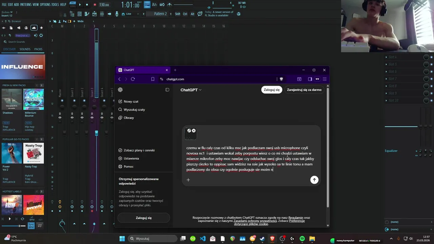
Task: Open Ustawienia in ChatGPT sidebar
Action: click(129, 158)
